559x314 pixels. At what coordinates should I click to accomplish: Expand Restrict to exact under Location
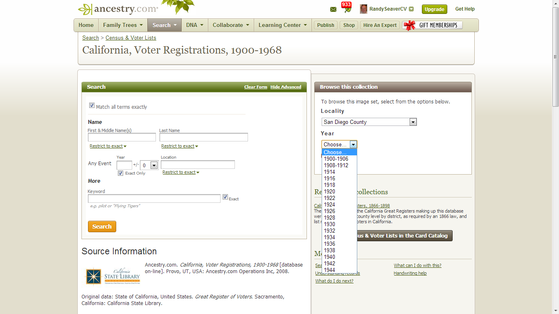click(x=181, y=172)
